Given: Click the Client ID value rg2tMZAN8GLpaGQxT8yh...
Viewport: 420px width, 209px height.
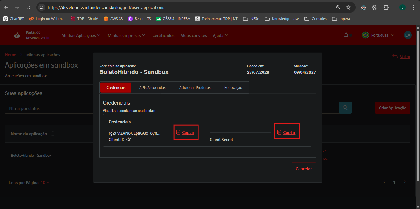Looking at the screenshot, I should click(135, 133).
